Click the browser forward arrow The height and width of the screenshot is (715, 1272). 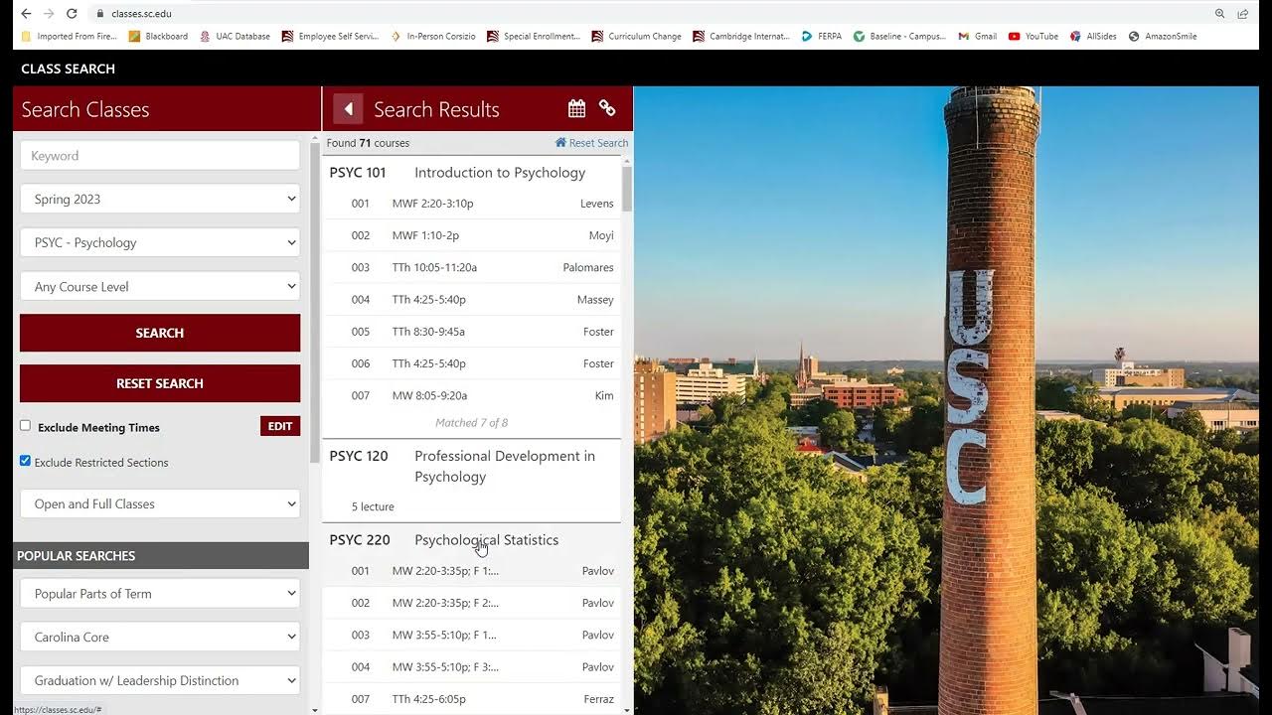(49, 14)
